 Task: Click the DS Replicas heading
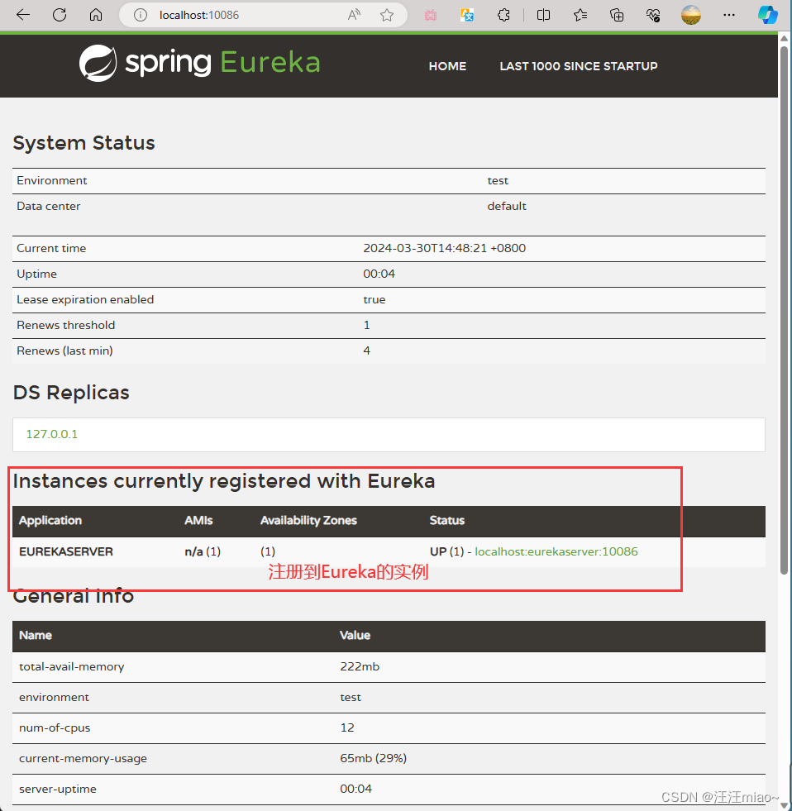coord(71,393)
